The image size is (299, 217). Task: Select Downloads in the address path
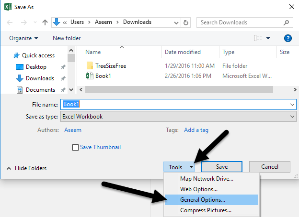(x=138, y=22)
